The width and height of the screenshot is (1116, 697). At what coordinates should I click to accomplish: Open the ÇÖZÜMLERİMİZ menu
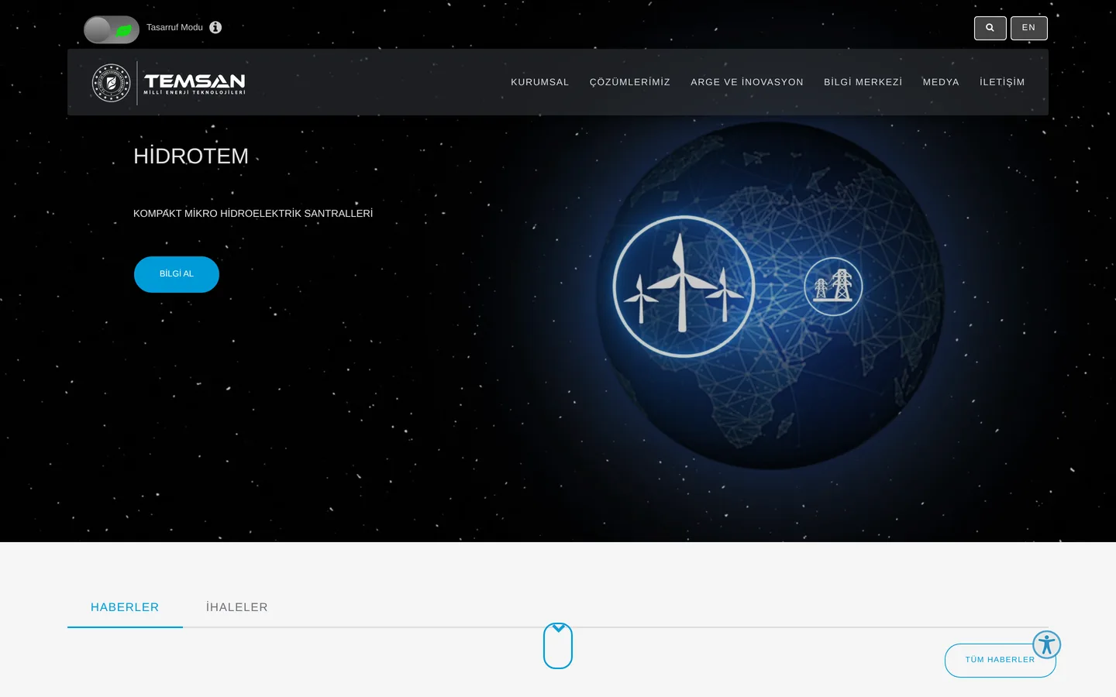[630, 82]
